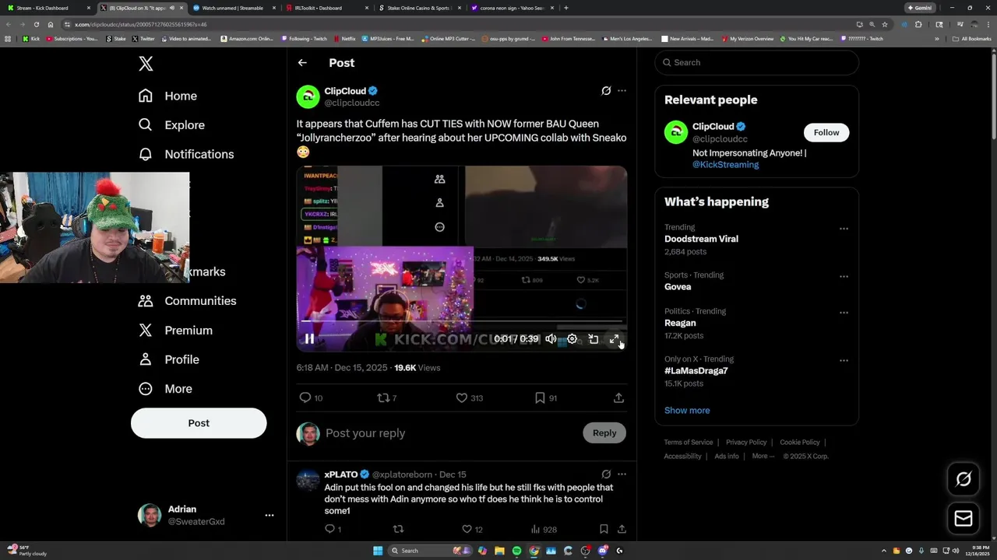Toggle picture-in-picture for the video
Screen dimensions: 997x560
pyautogui.click(x=593, y=338)
